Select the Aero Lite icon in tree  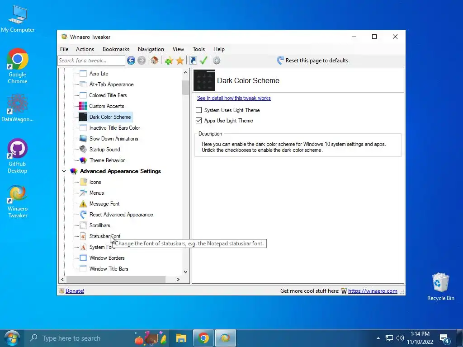click(x=83, y=74)
